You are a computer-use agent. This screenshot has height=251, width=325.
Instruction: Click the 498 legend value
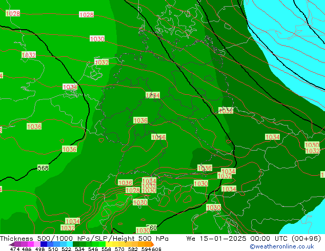[x=40, y=249]
